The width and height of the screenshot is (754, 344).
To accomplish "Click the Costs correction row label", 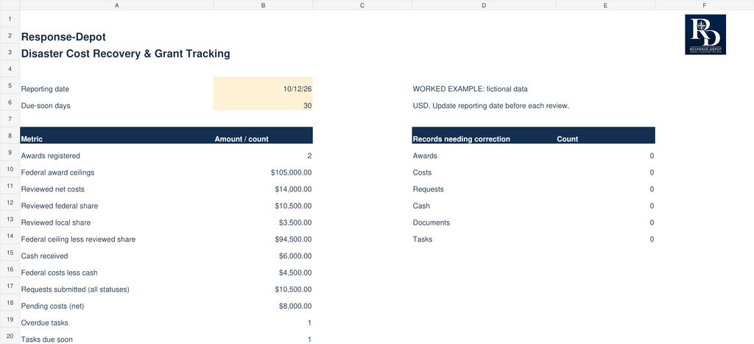I will click(422, 172).
